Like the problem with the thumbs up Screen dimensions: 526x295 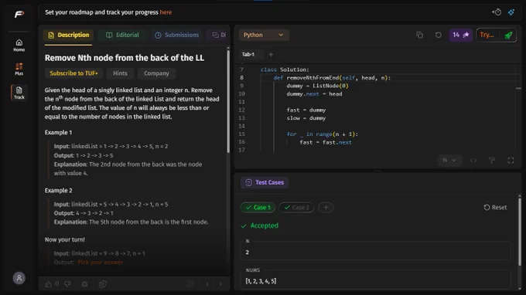point(49,284)
